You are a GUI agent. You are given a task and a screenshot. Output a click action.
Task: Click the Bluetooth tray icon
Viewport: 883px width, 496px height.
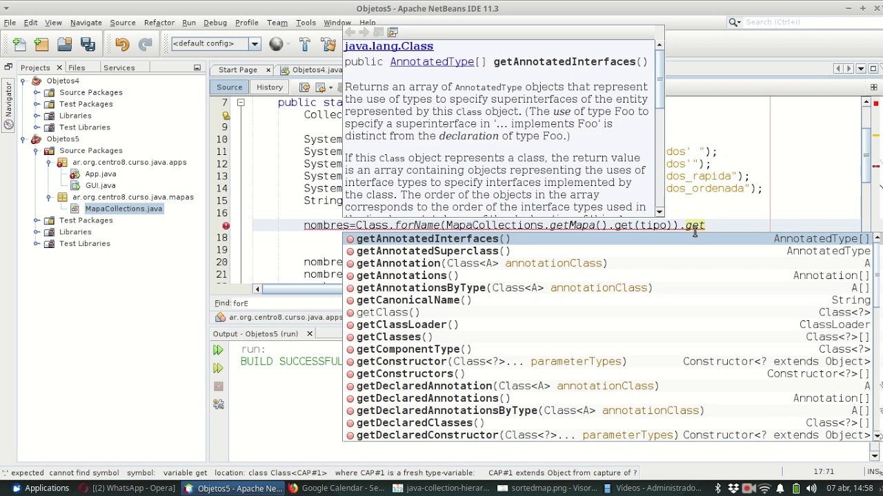[x=717, y=488]
